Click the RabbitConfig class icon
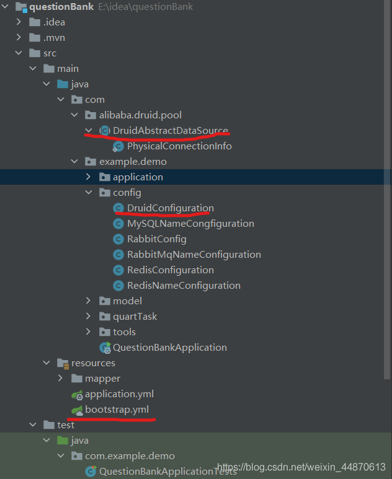Screen dimensions: 392x479 click(118, 239)
